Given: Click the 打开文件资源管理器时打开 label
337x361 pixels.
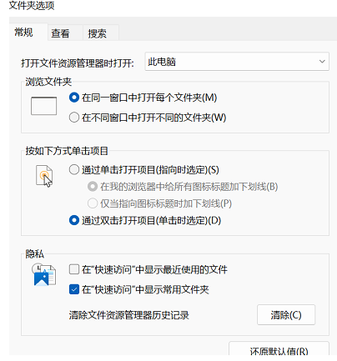Looking at the screenshot, I should pyautogui.click(x=78, y=63).
